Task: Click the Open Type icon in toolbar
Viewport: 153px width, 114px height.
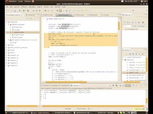Action: point(45,10)
